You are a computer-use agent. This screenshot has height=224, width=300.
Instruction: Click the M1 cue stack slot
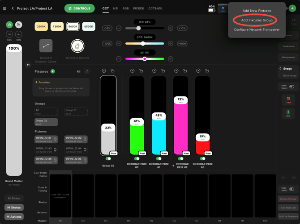[60, 196]
